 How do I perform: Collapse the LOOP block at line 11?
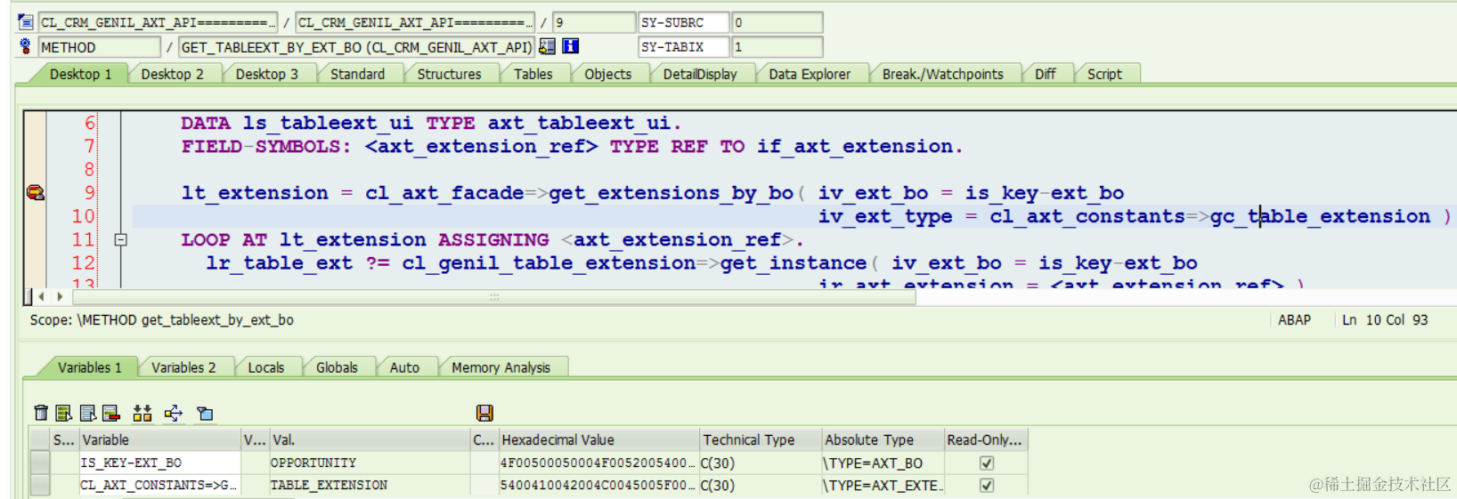coord(121,239)
